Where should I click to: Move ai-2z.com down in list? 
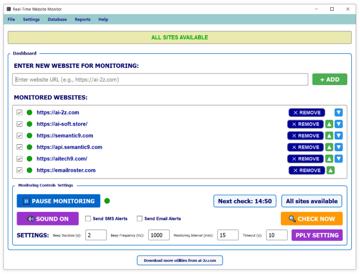(x=338, y=113)
